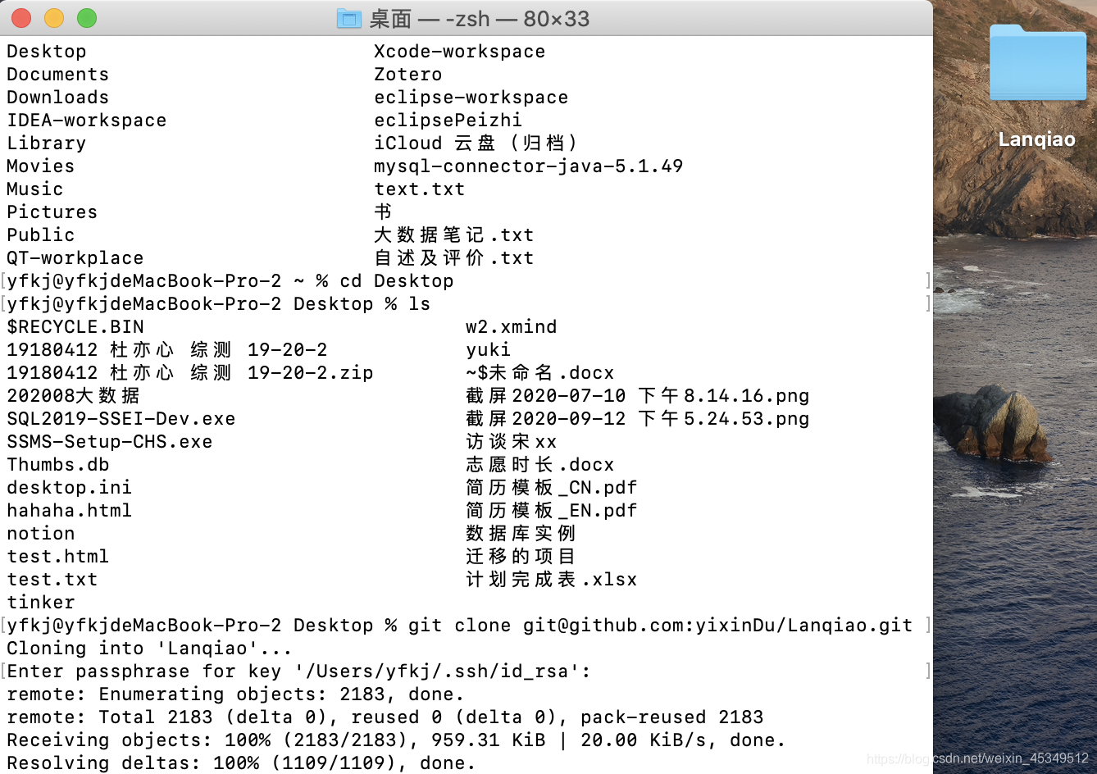Screen dimensions: 1097x774
Task: Click 'IDEA-workspace' directory name
Action: 86,120
